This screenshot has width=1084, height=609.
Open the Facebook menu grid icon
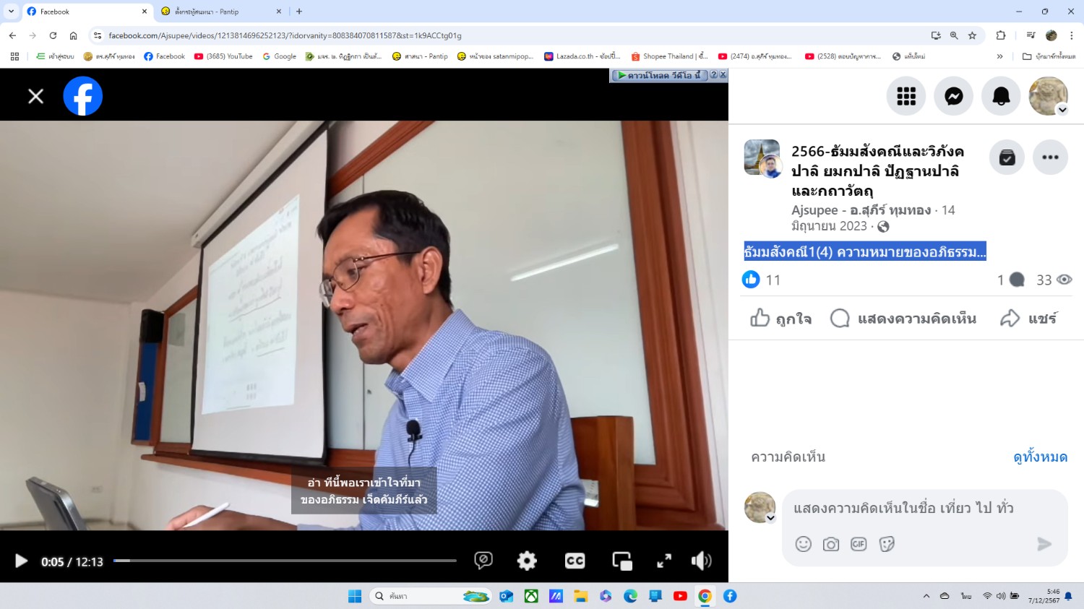pyautogui.click(x=906, y=96)
